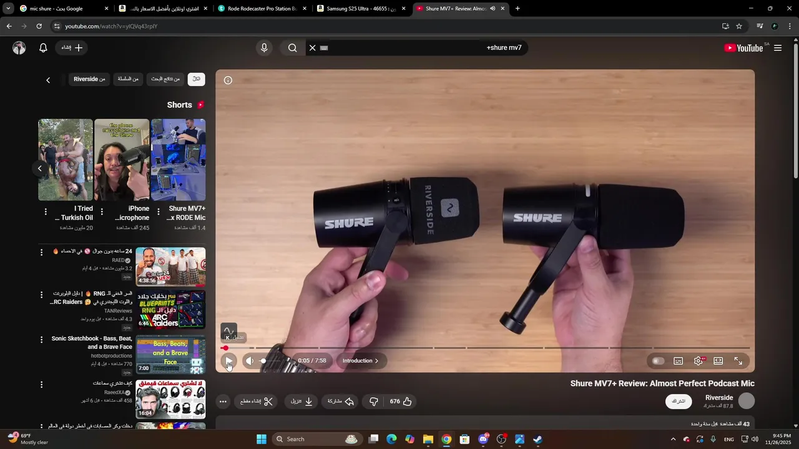This screenshot has width=799, height=449.
Task: Open YouTube account profile avatar
Action: (x=19, y=48)
